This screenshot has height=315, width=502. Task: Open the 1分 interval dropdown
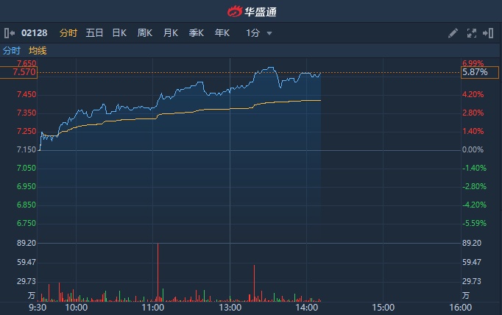(259, 33)
